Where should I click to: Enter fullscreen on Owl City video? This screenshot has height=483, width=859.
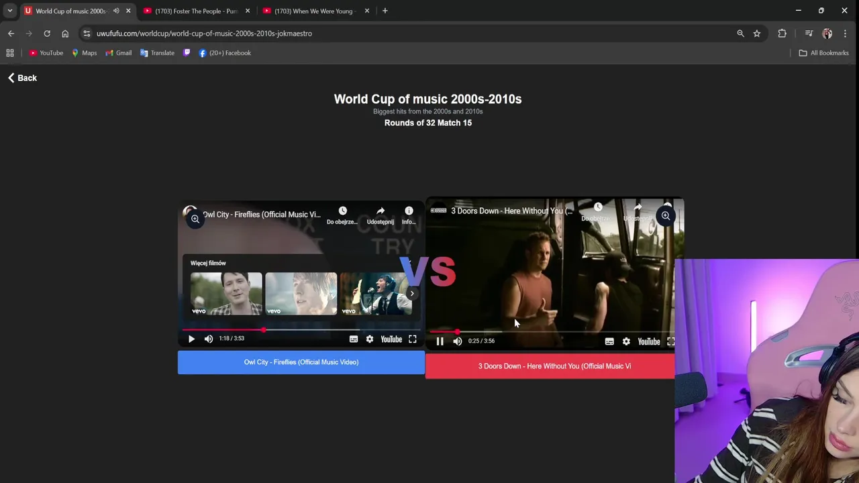tap(413, 339)
